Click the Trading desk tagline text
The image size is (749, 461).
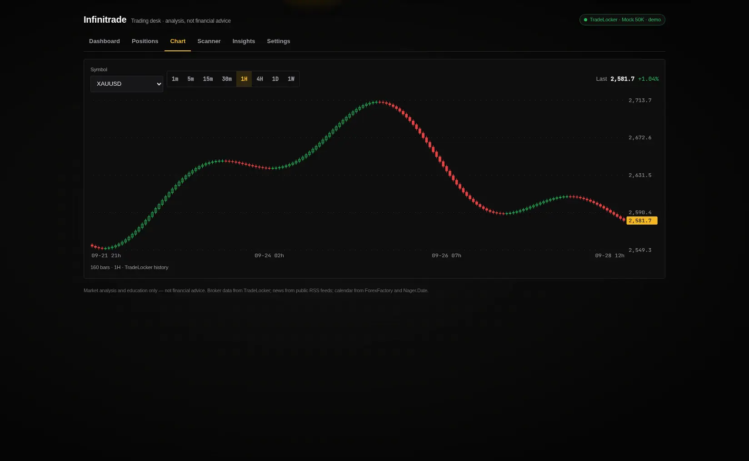click(x=181, y=21)
